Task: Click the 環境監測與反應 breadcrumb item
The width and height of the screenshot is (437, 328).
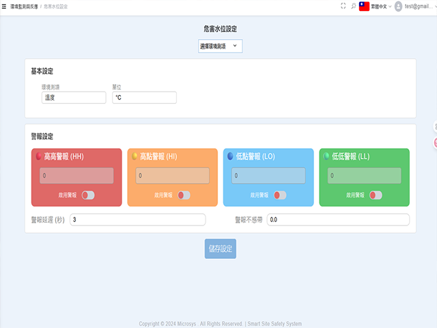Action: click(x=25, y=6)
